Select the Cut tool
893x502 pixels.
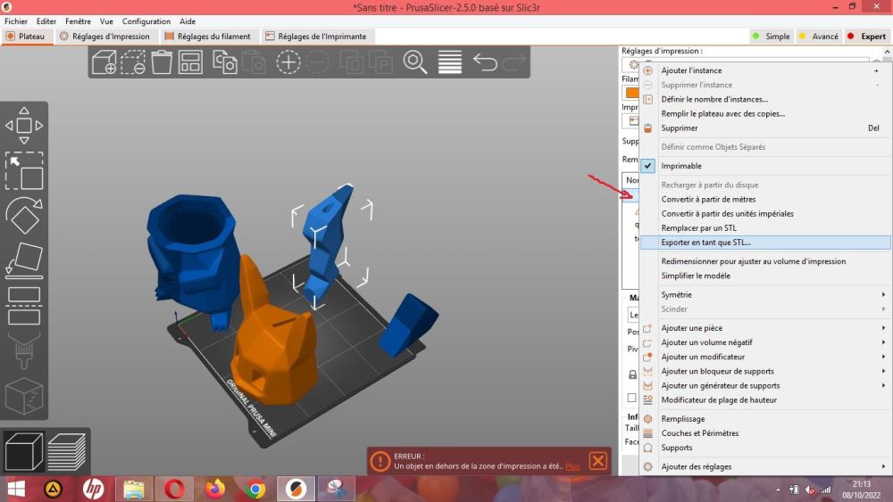[24, 306]
